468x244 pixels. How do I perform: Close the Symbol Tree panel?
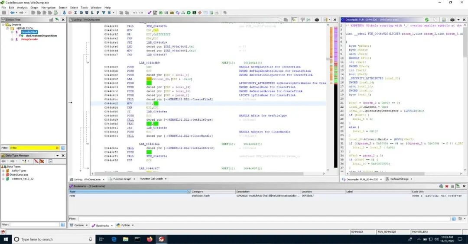point(64,19)
